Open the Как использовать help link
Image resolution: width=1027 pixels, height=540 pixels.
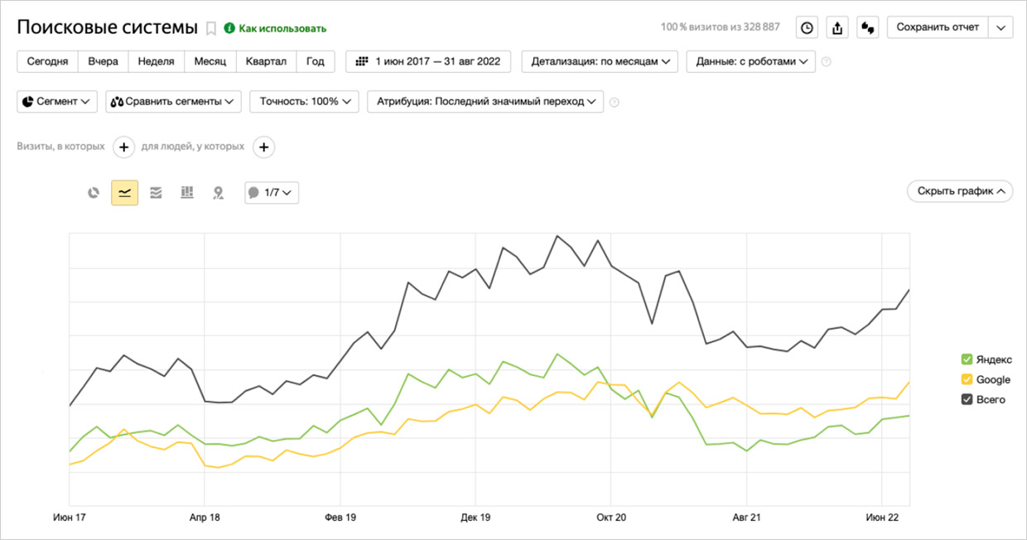pos(282,29)
